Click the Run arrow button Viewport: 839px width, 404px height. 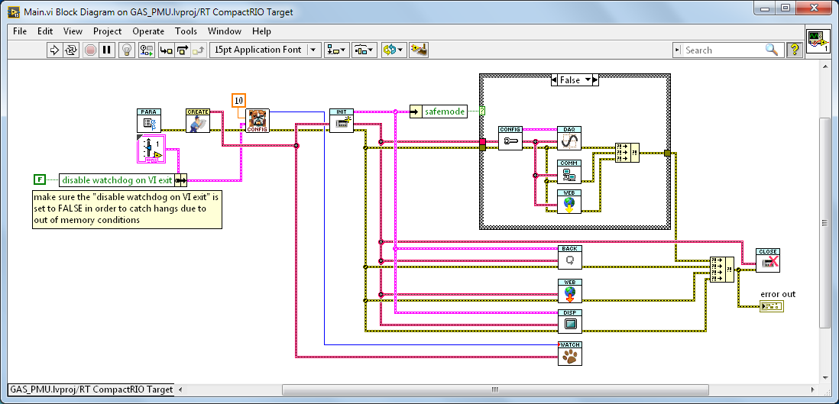(54, 50)
